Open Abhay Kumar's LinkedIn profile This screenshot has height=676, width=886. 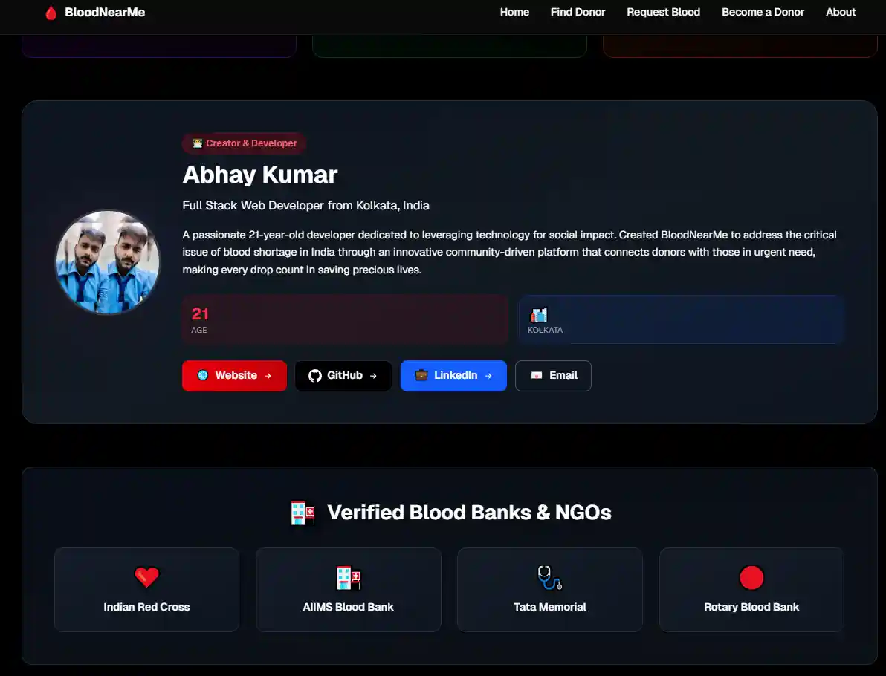click(x=453, y=375)
